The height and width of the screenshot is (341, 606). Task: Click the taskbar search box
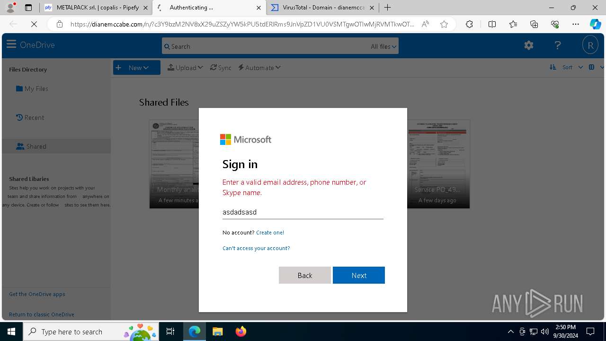point(91,332)
